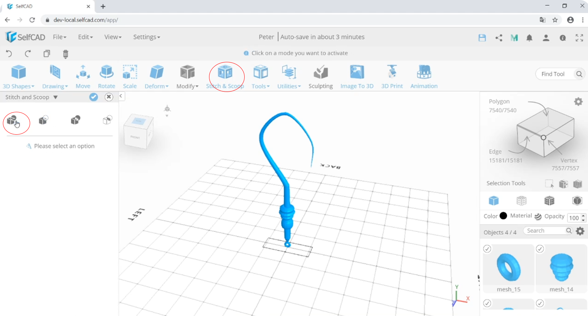Undo the last action
This screenshot has width=588, height=316.
[9, 54]
